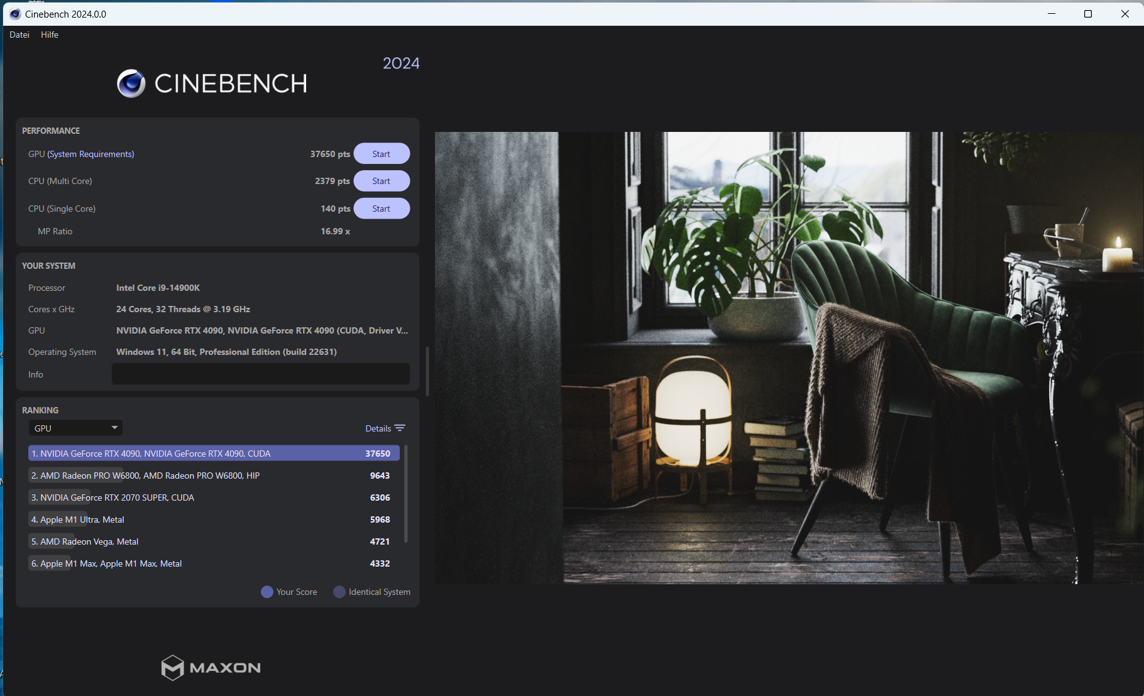Screen dimensions: 1144x696
Task: Click the Identical System legend dot
Action: click(x=339, y=592)
